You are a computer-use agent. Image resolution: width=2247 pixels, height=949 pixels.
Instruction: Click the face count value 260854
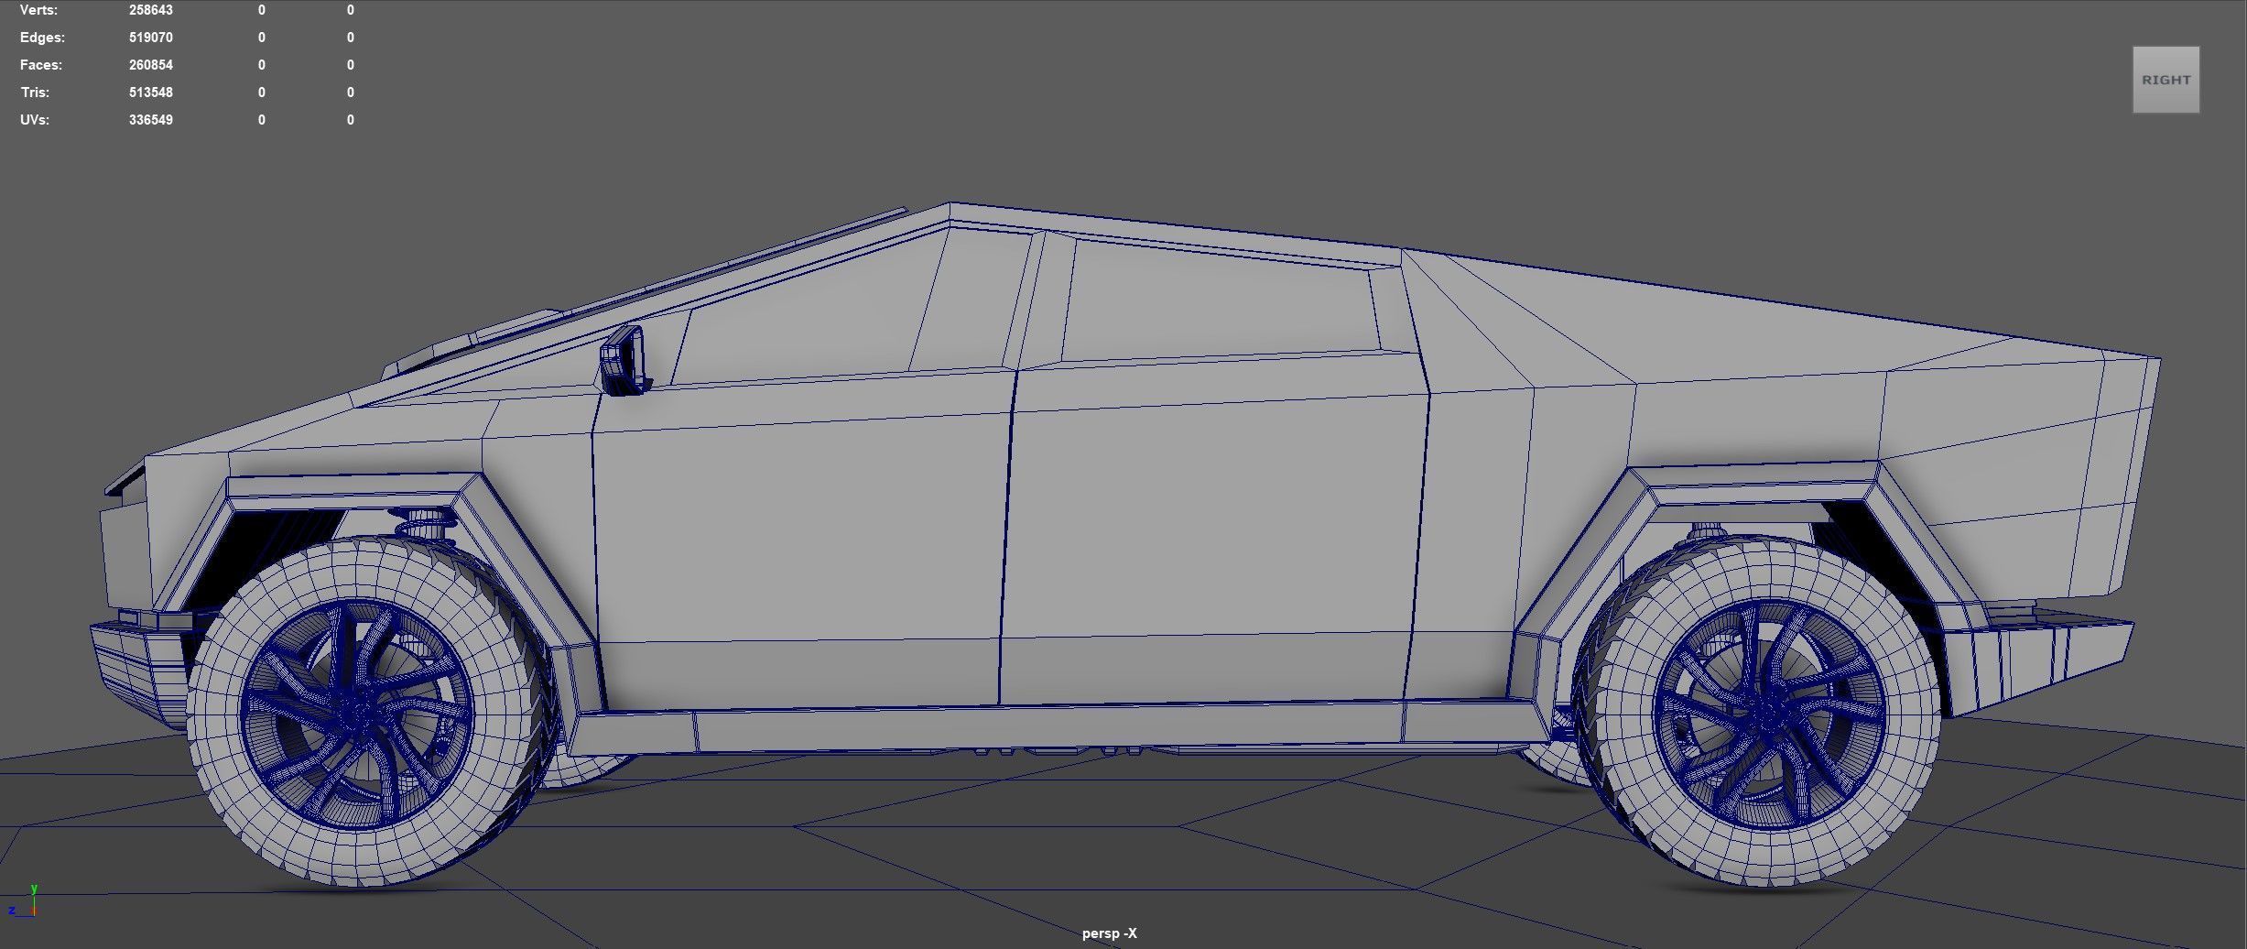pos(151,65)
